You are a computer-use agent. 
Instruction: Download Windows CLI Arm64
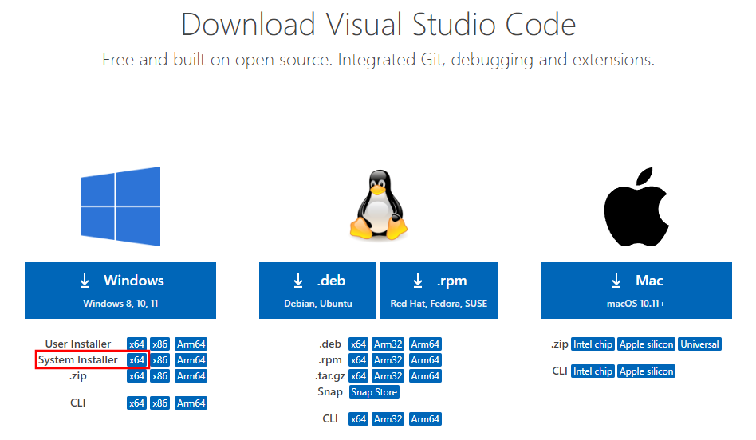point(191,403)
